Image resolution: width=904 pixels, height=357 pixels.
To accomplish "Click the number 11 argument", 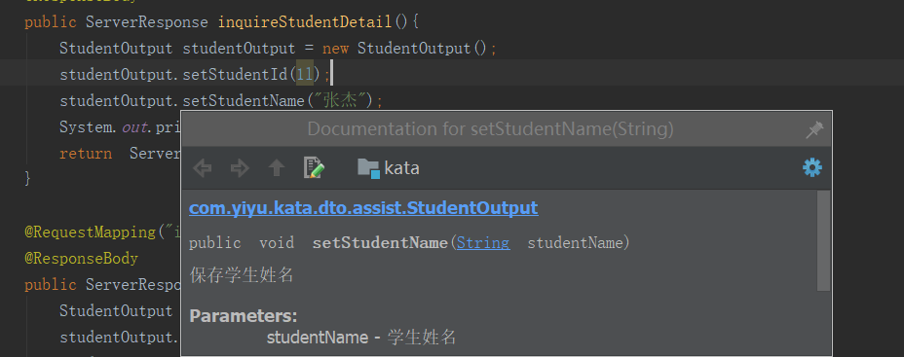I will click(304, 75).
